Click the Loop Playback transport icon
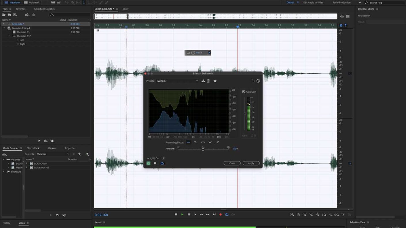The image size is (406, 228). point(227,214)
